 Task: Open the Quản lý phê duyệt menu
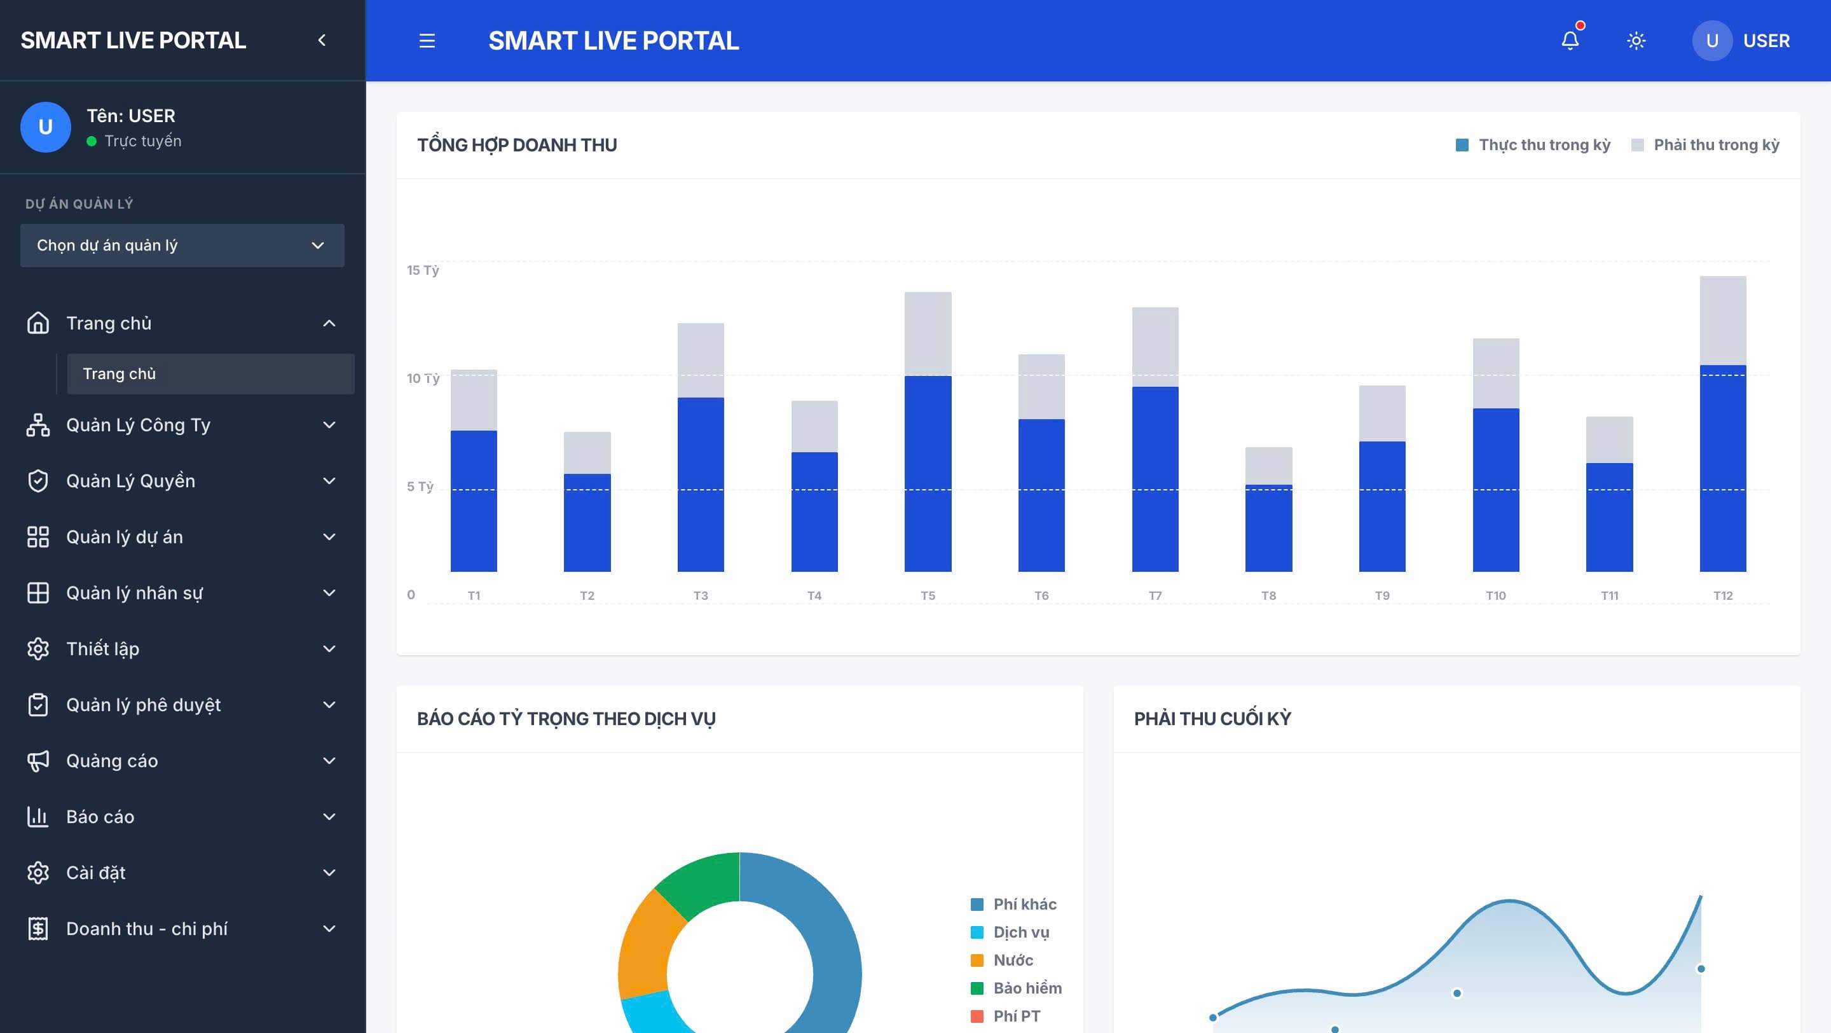click(x=144, y=705)
